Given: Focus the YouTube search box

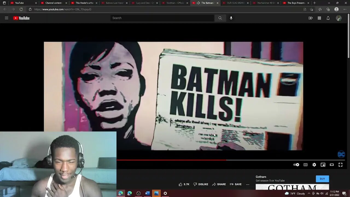Looking at the screenshot, I should coord(162,18).
